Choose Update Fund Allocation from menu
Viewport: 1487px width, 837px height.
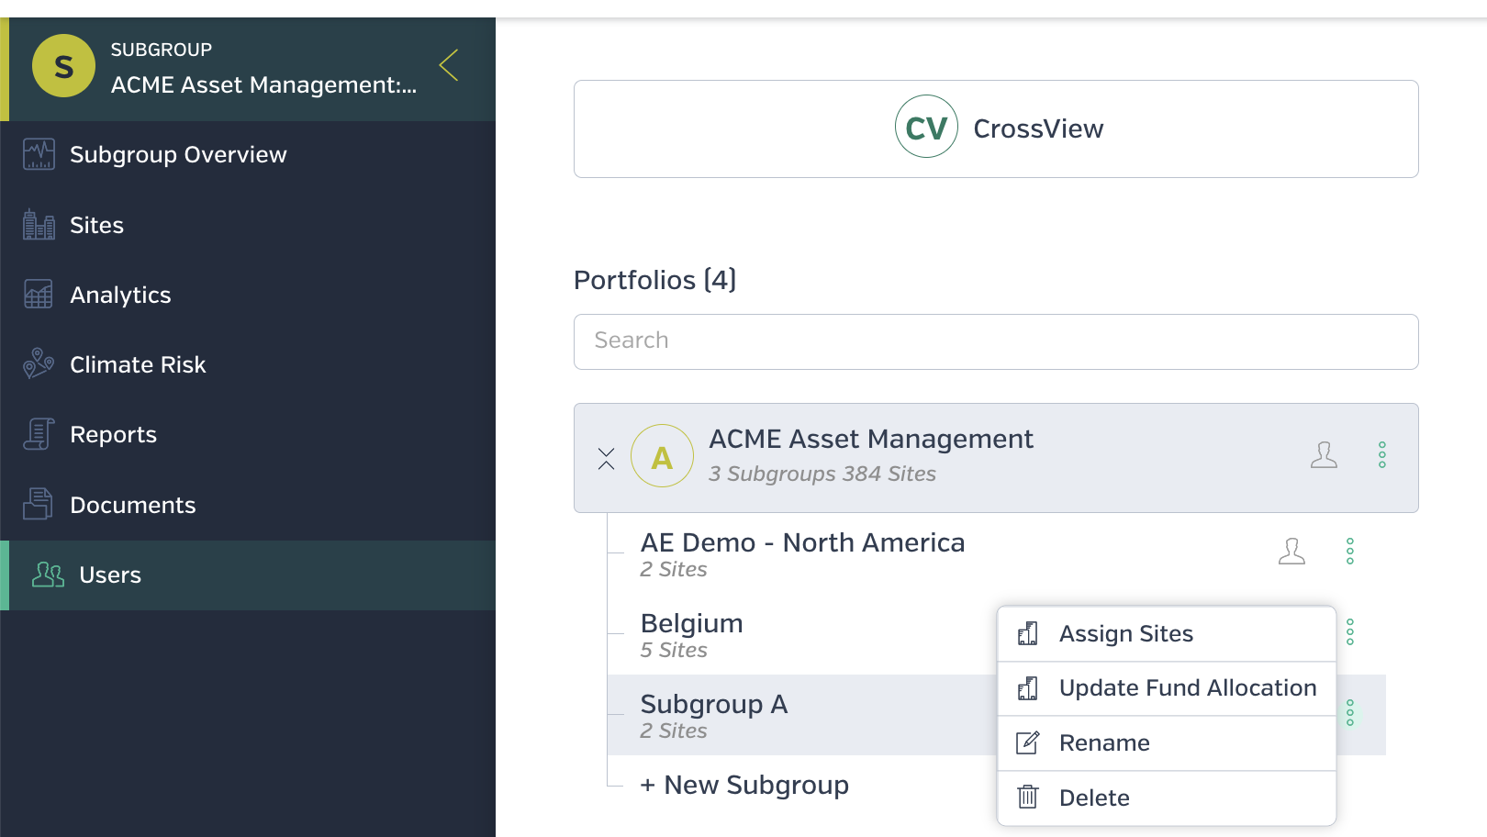coord(1167,688)
